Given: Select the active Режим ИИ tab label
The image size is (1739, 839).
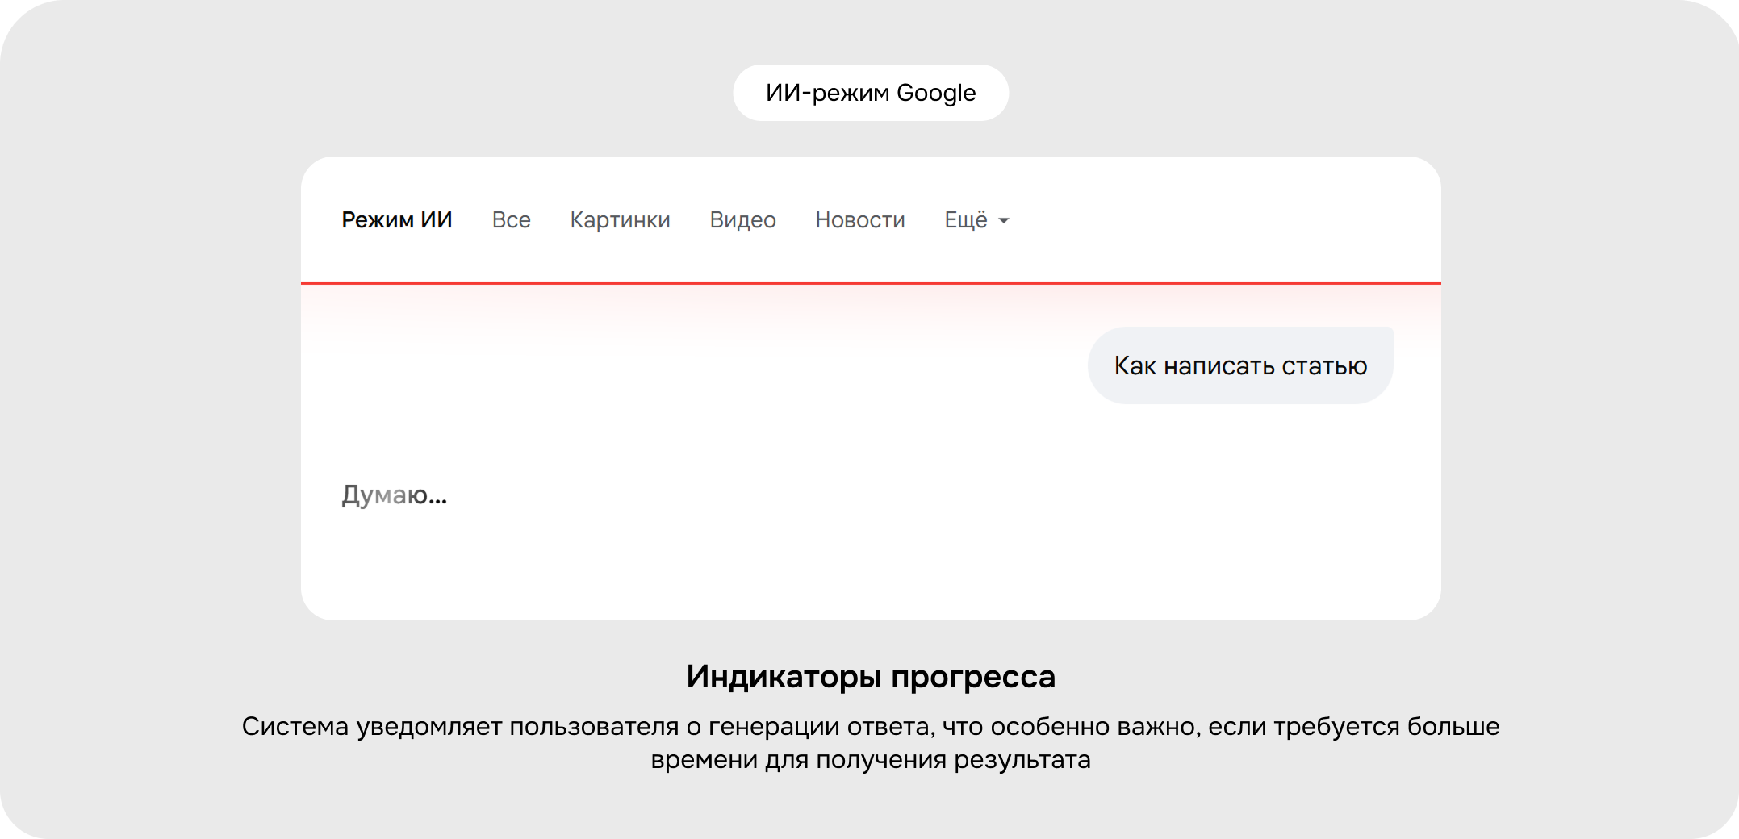Looking at the screenshot, I should [397, 219].
